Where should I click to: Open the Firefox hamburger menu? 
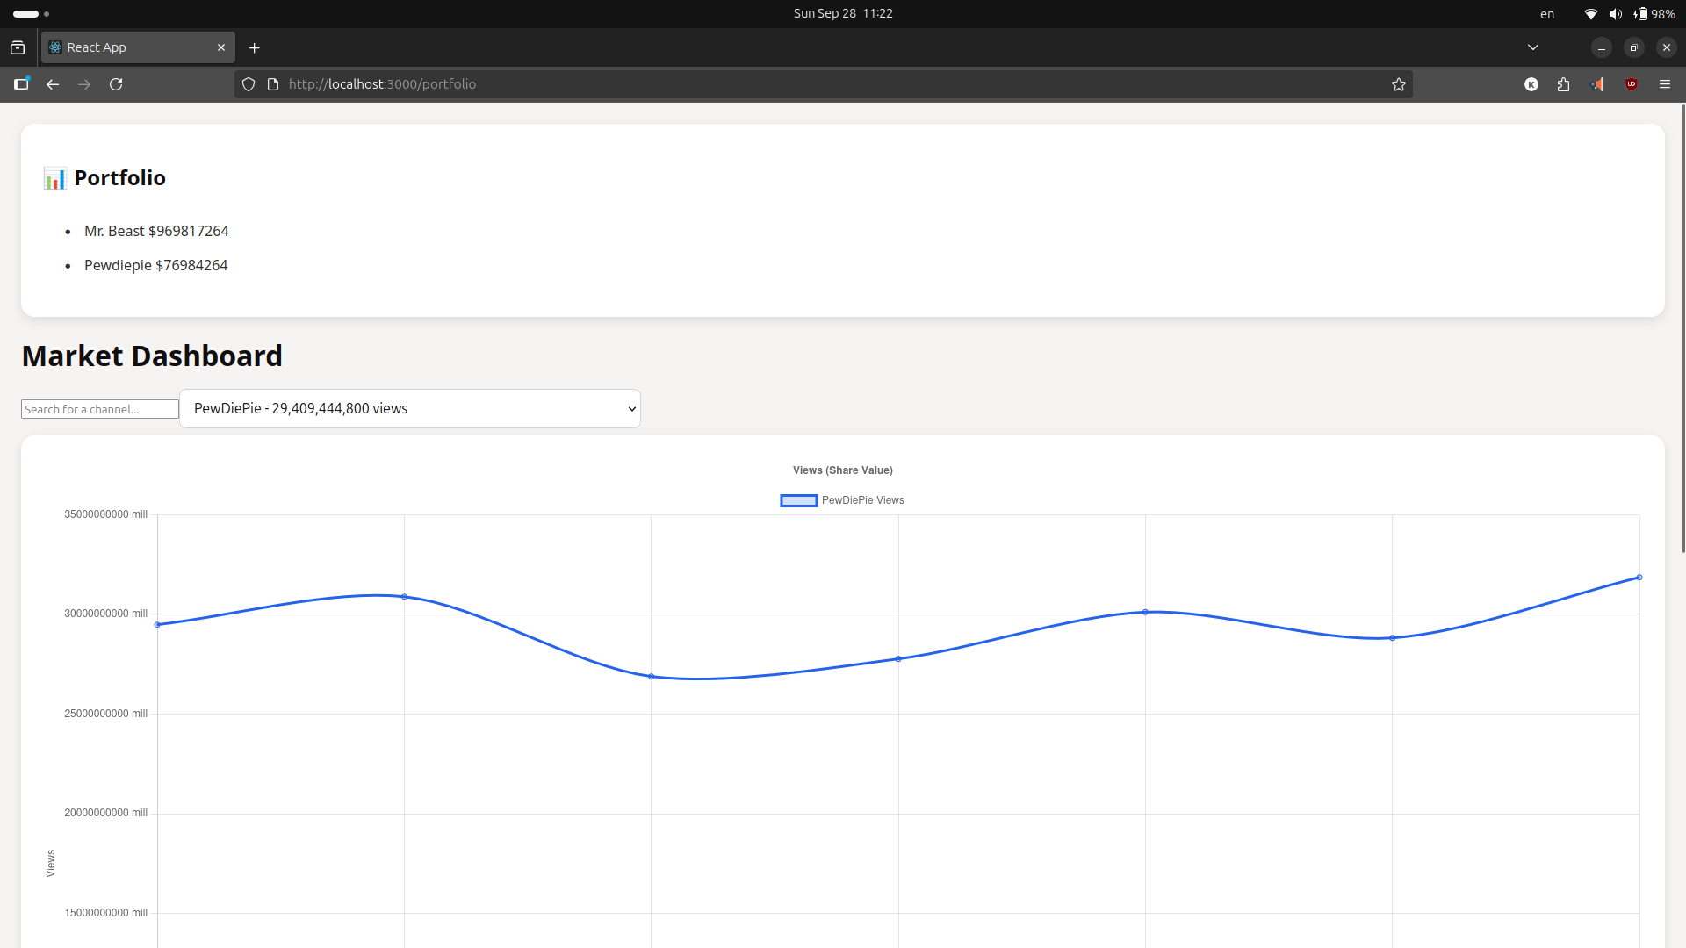coord(1665,84)
